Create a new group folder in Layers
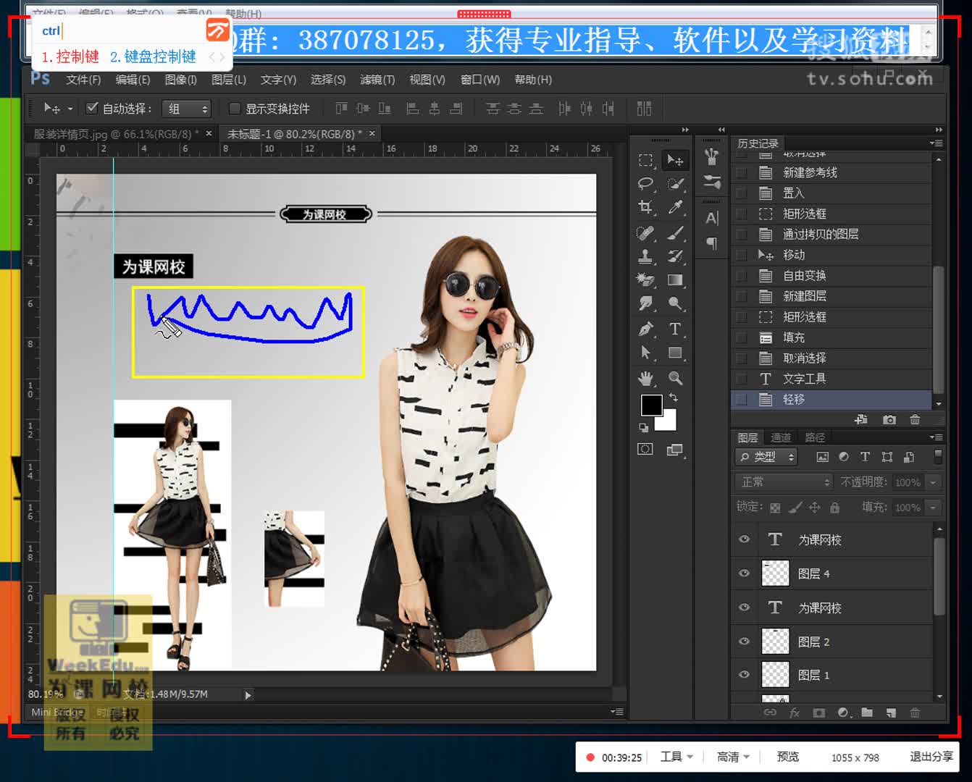This screenshot has height=782, width=972. [867, 712]
